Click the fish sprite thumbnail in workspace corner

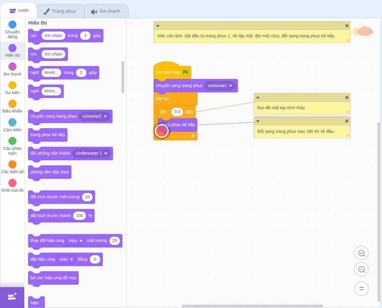pos(363,31)
